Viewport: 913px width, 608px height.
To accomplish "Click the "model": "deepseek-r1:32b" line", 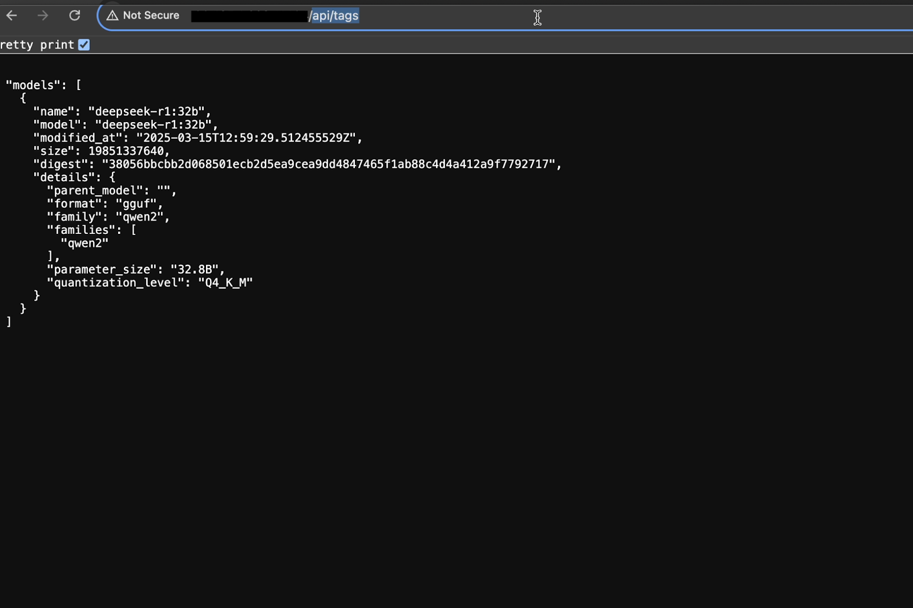I will coord(126,124).
